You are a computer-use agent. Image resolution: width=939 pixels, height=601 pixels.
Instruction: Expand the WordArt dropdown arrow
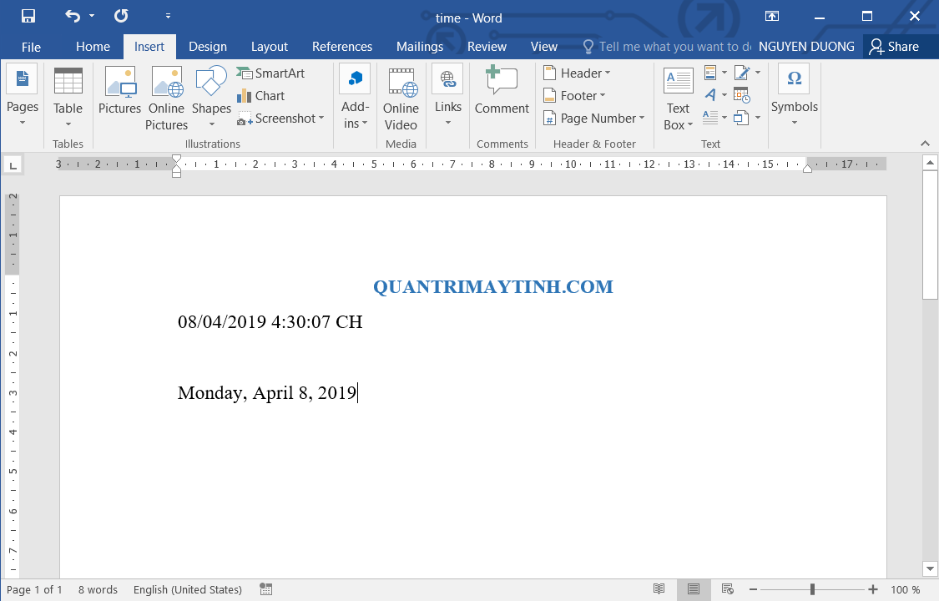(724, 94)
